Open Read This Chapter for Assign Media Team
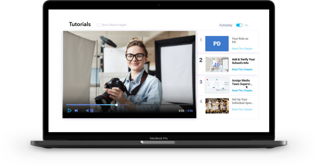This screenshot has height=166, width=317. [242, 90]
